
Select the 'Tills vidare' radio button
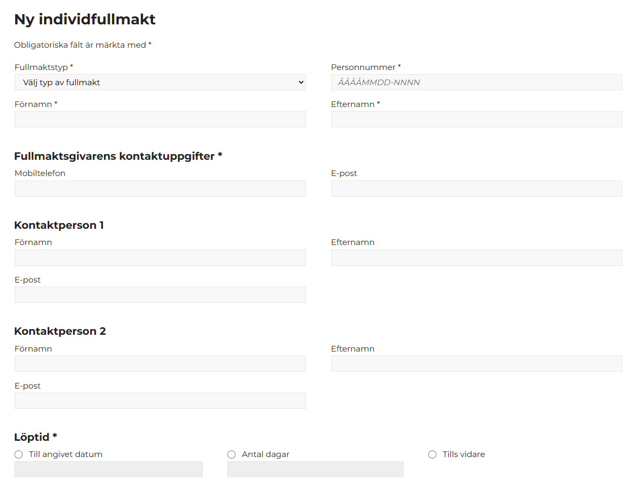[433, 454]
